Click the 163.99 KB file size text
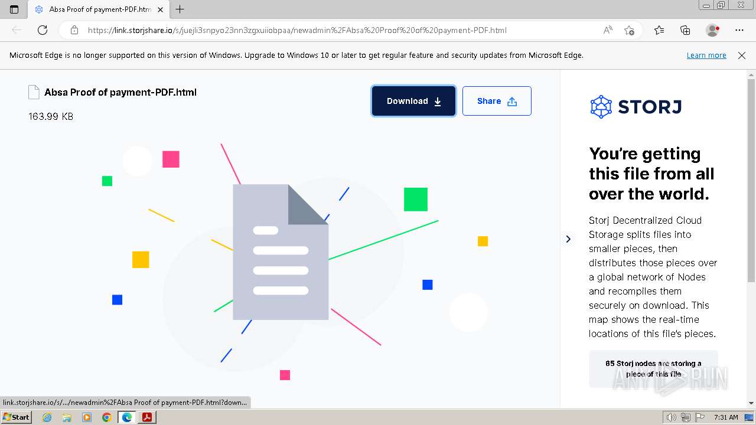Viewport: 756px width, 425px height. 51,117
